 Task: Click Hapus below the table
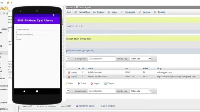[97, 83]
